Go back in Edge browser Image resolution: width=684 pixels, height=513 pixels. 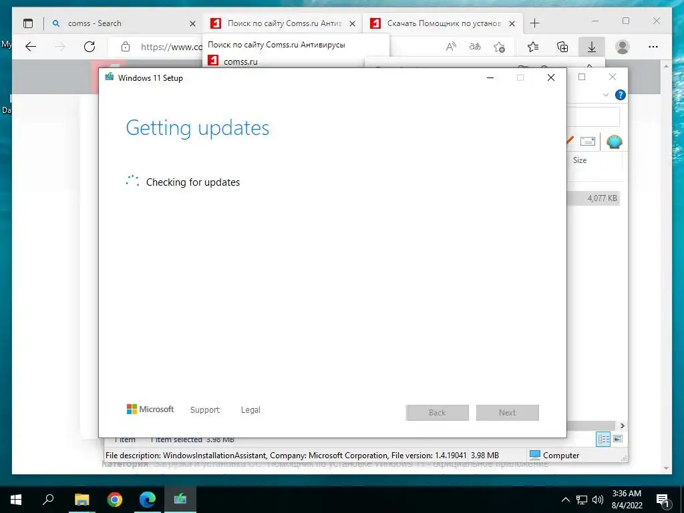[31, 47]
